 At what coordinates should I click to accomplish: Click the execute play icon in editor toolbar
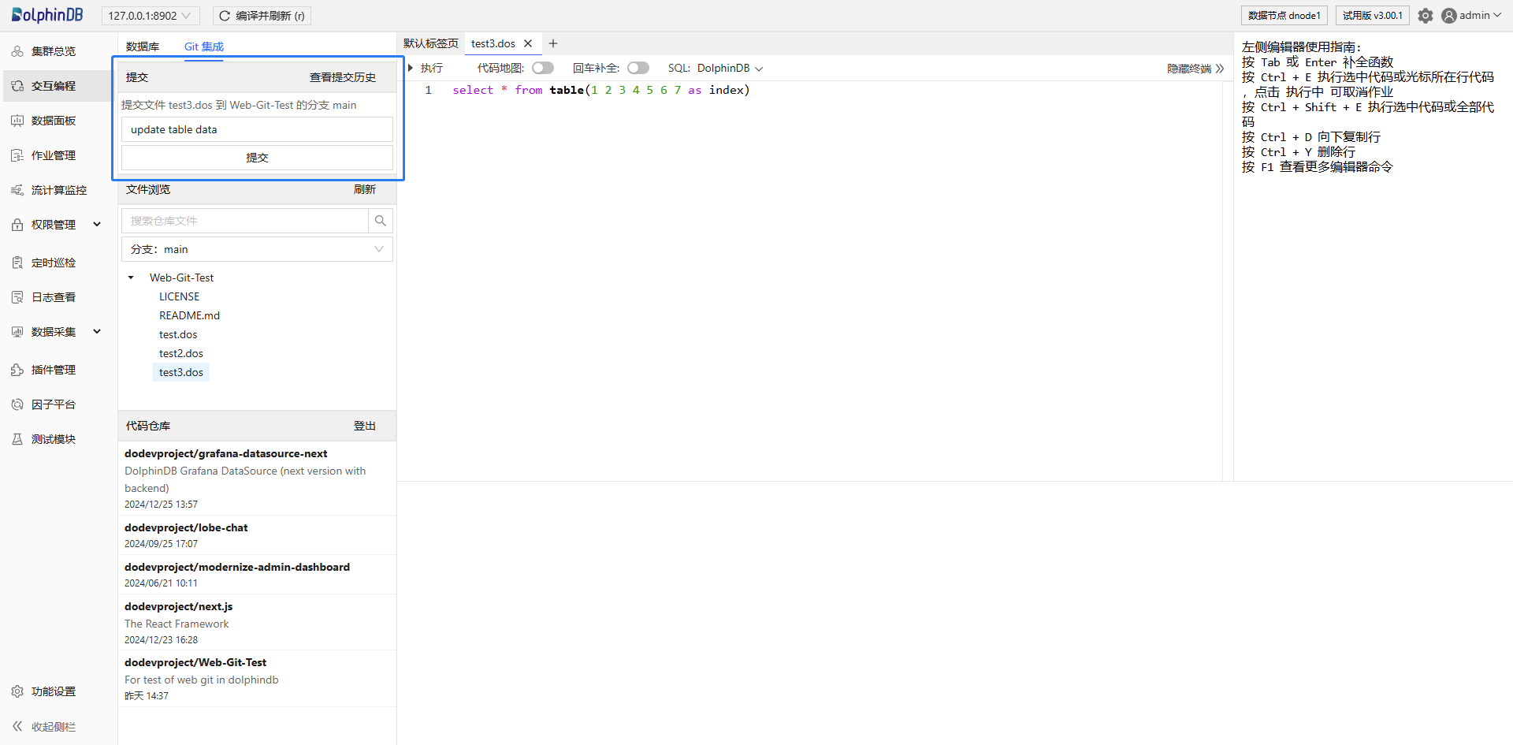tap(411, 68)
